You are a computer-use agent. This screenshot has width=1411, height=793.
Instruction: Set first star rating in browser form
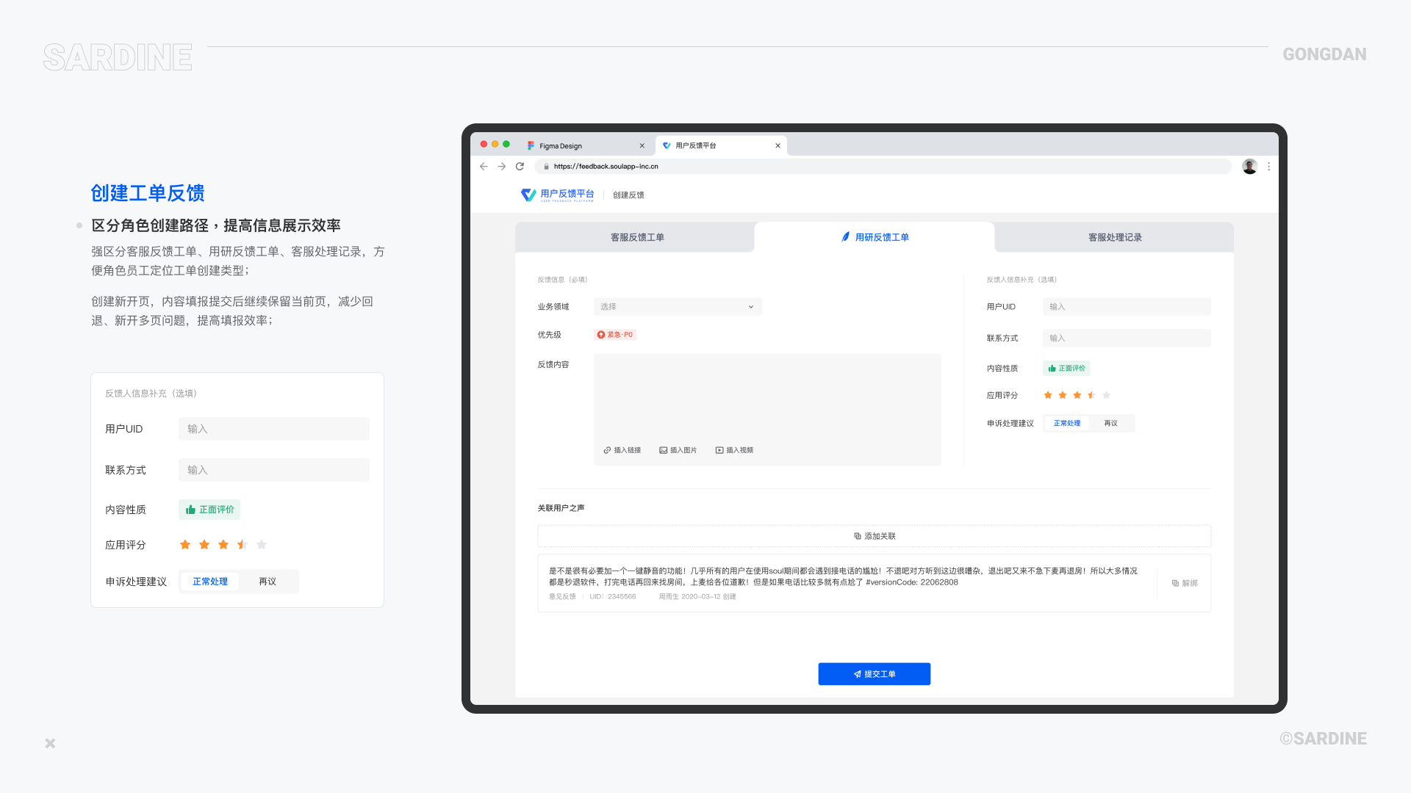click(1048, 395)
